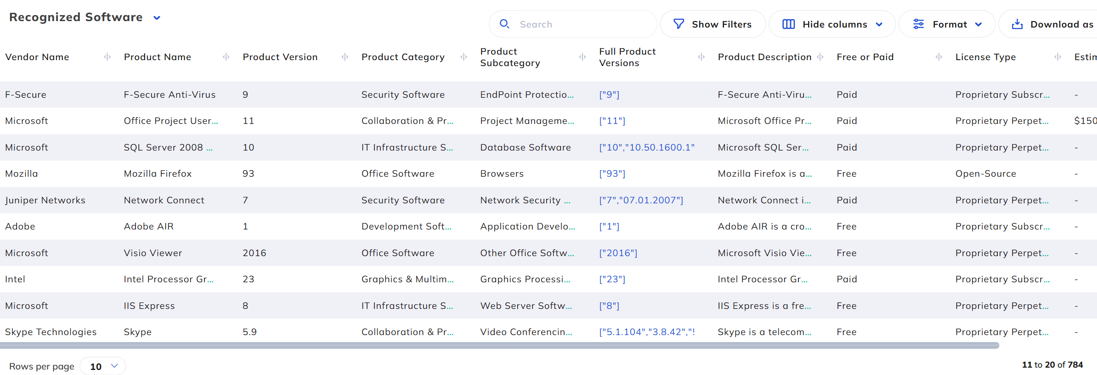The width and height of the screenshot is (1097, 375).
Task: Click the Open-Source license cell
Action: point(986,174)
